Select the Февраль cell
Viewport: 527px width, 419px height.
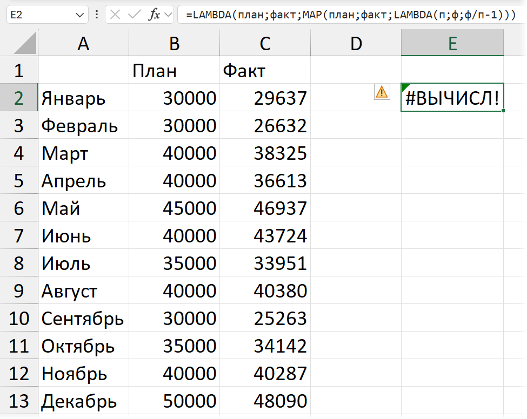pos(83,125)
